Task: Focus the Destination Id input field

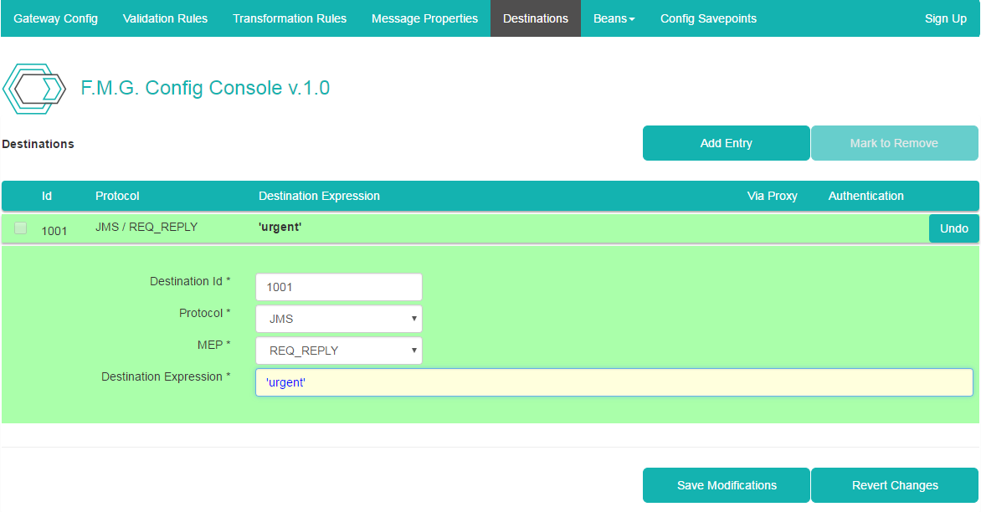Action: pos(338,287)
